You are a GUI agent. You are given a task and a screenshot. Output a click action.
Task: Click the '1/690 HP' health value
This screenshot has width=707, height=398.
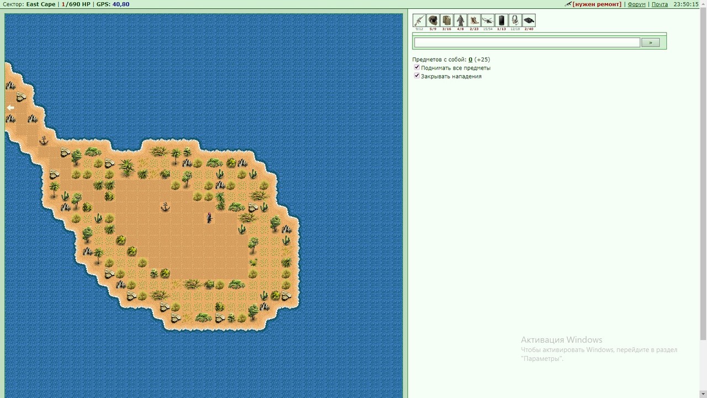[76, 4]
